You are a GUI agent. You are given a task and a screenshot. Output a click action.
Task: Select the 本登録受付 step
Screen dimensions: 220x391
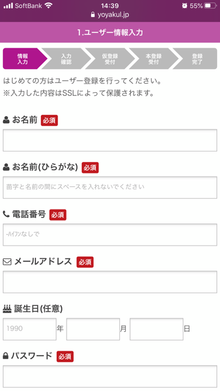154,59
